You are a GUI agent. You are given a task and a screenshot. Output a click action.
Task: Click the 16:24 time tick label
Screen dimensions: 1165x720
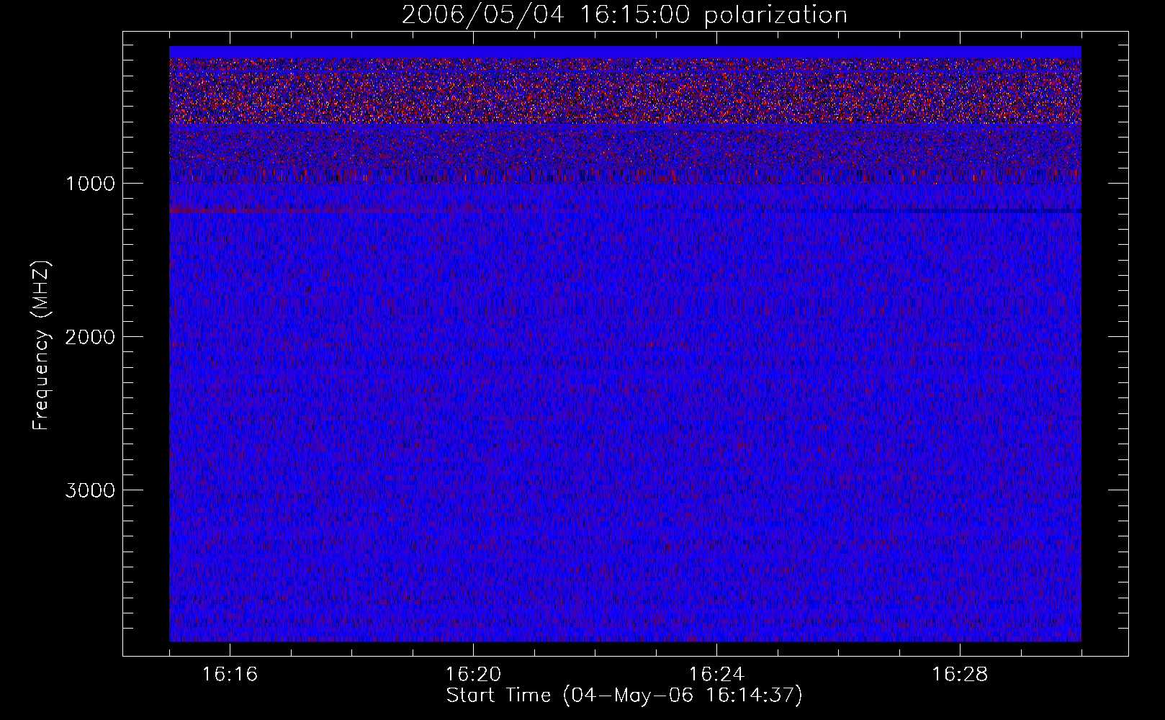[x=716, y=675]
